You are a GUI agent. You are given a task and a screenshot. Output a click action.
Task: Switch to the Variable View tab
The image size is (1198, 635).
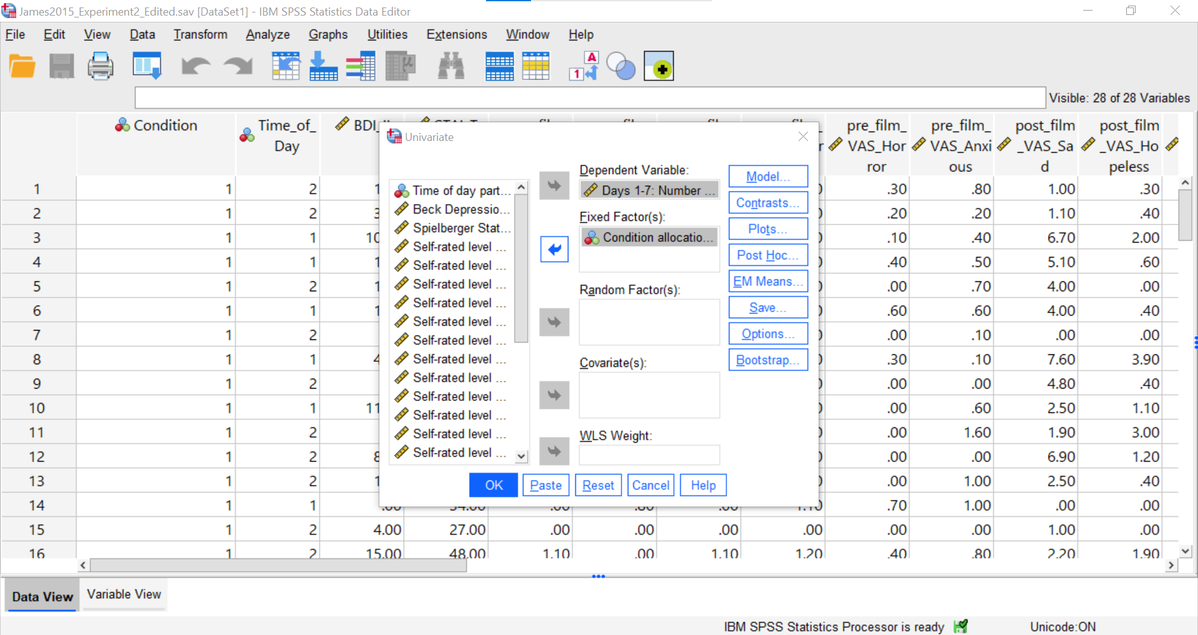124,594
